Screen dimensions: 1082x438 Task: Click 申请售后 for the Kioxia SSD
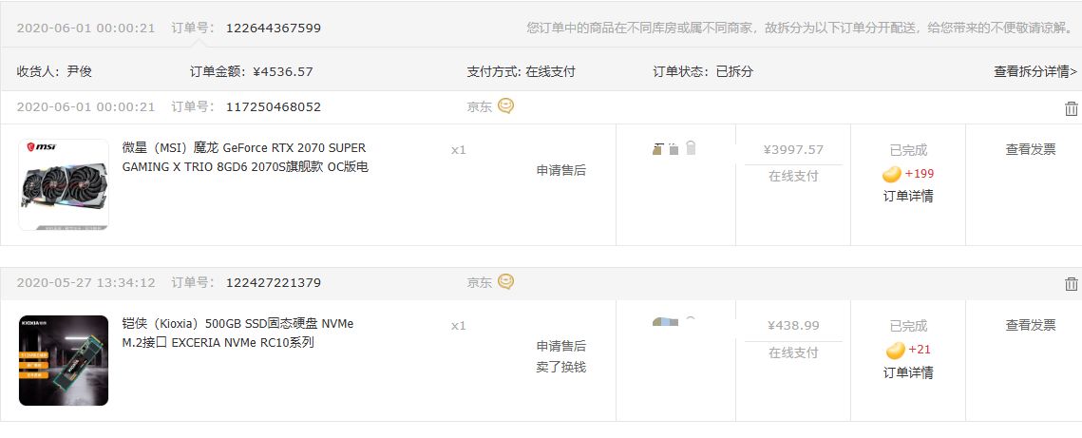[560, 346]
